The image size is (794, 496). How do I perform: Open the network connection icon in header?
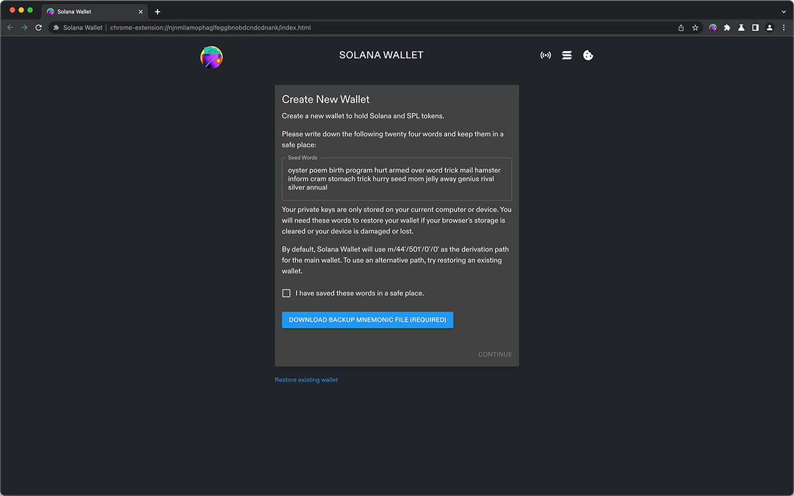click(x=546, y=55)
